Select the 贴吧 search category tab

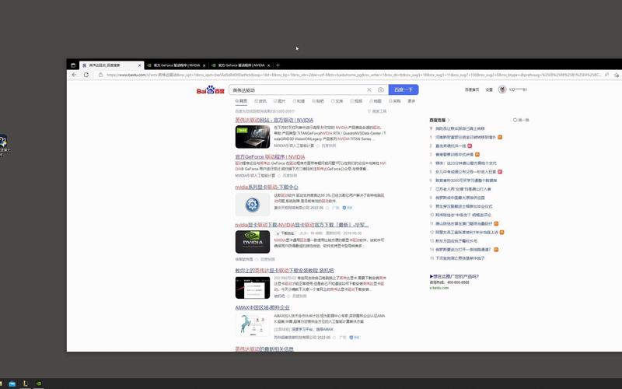[x=318, y=101]
